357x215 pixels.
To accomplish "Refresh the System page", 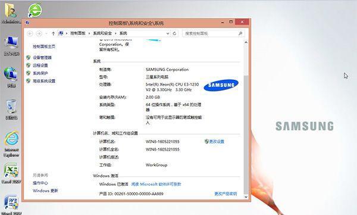I will pyautogui.click(x=174, y=33).
